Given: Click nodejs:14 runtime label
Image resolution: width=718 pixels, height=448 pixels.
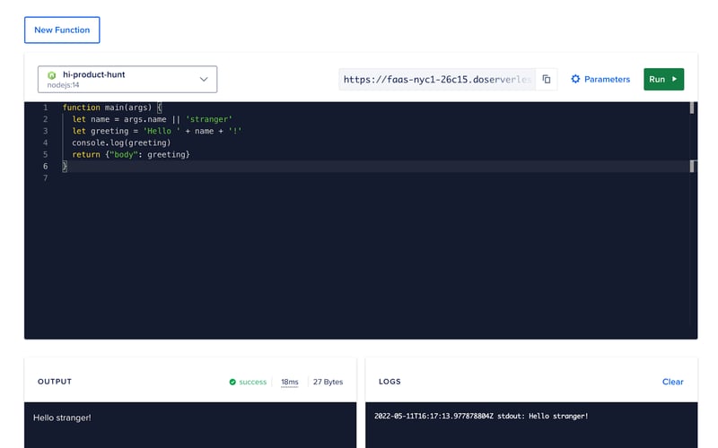Looking at the screenshot, I should click(x=63, y=85).
